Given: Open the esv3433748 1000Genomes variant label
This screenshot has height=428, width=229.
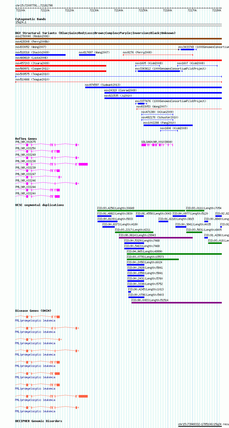Looking at the screenshot, I should pyautogui.click(x=204, y=47).
